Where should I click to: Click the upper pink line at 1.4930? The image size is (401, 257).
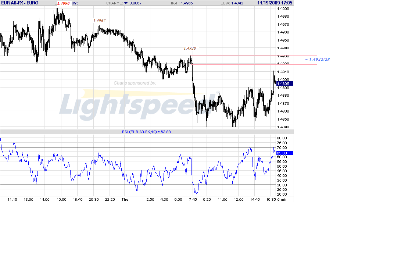pyautogui.click(x=254, y=55)
